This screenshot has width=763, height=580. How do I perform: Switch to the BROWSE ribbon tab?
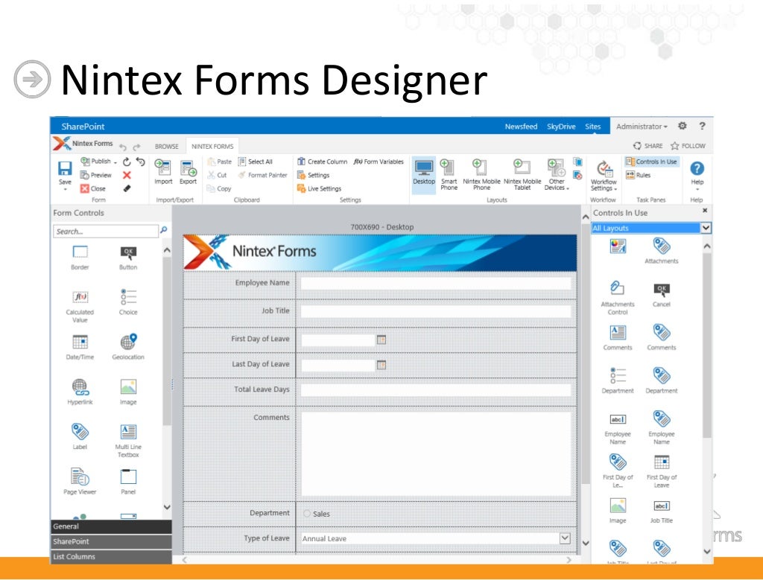[166, 147]
